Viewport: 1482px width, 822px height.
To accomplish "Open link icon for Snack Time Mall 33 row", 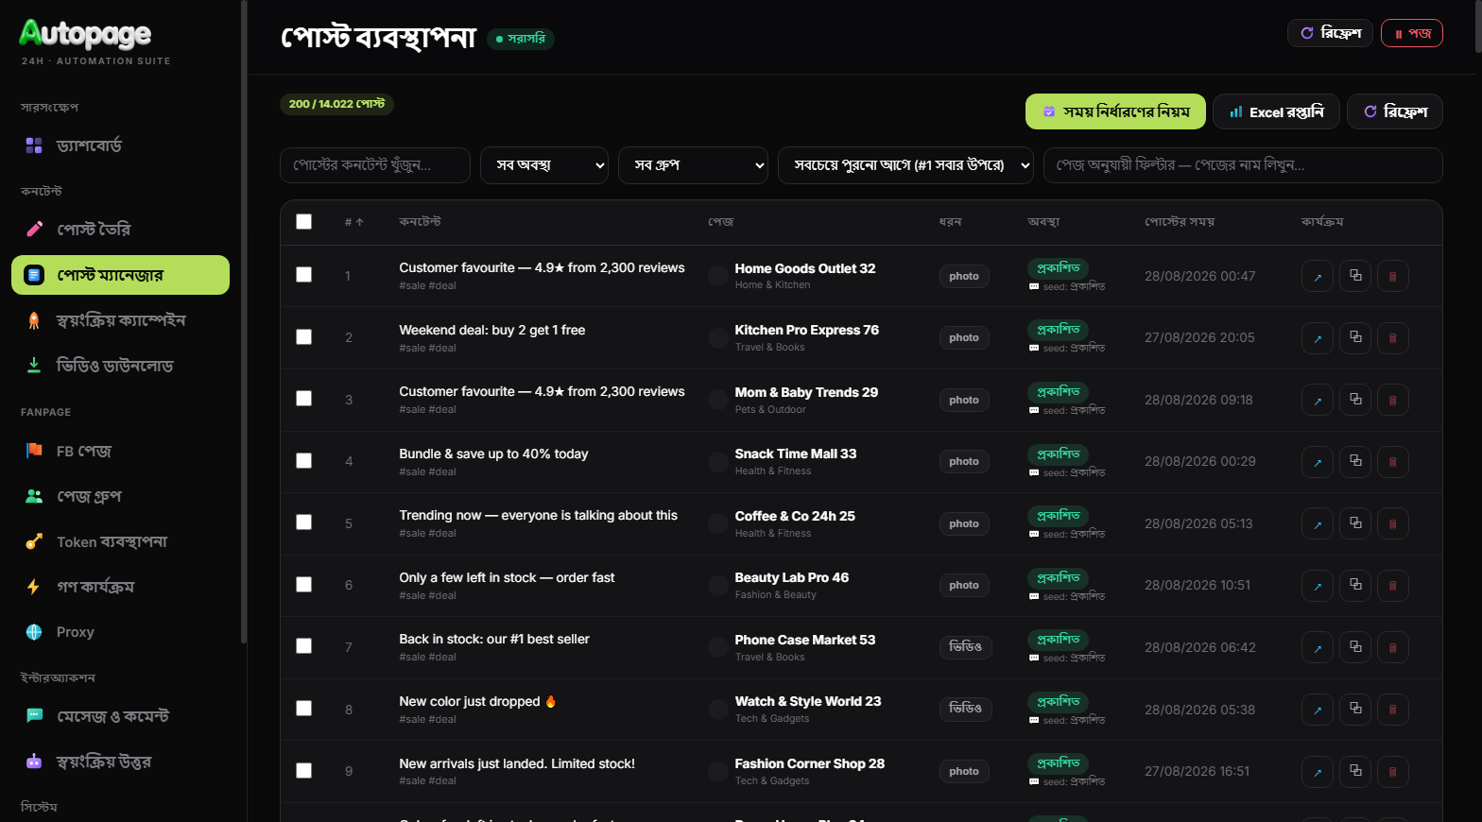I will [x=1318, y=462].
